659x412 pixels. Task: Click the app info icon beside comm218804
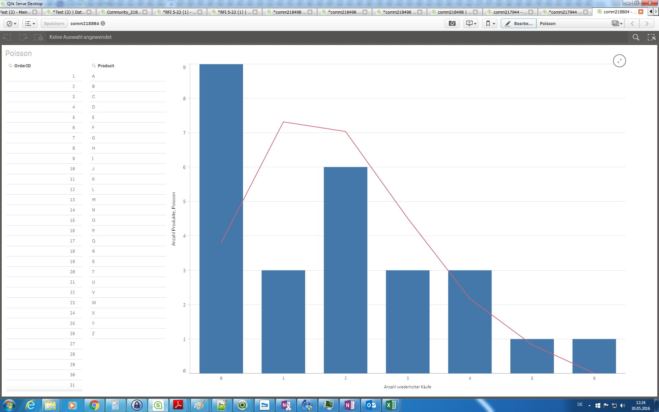(x=103, y=23)
